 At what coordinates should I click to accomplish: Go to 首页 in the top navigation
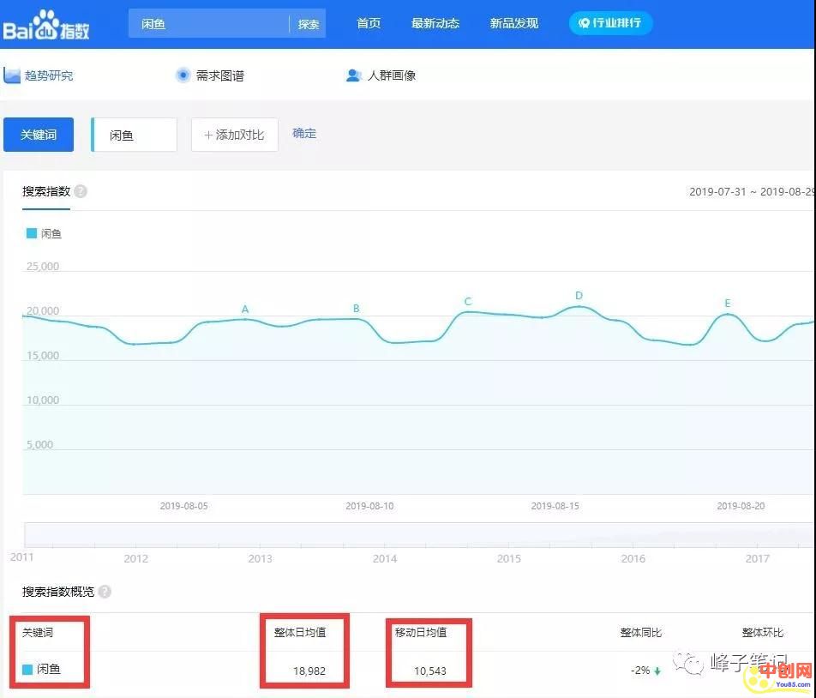369,23
